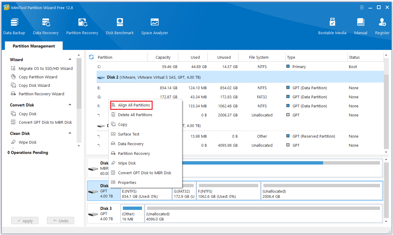Click the refresh icon beside the Partition header
The width and height of the screenshot is (393, 235).
tap(91, 57)
